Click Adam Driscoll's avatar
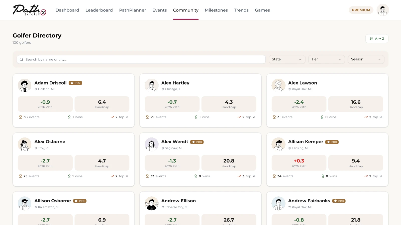401x225 pixels. click(25, 85)
